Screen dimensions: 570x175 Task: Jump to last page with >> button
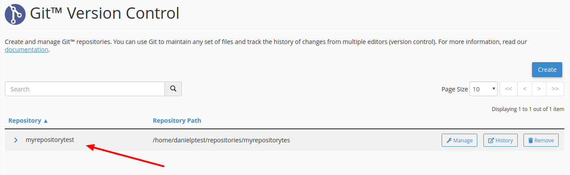555,89
